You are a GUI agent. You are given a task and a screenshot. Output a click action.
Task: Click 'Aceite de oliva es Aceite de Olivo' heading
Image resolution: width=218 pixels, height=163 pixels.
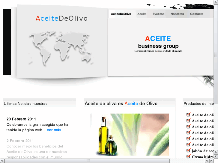point(121,103)
